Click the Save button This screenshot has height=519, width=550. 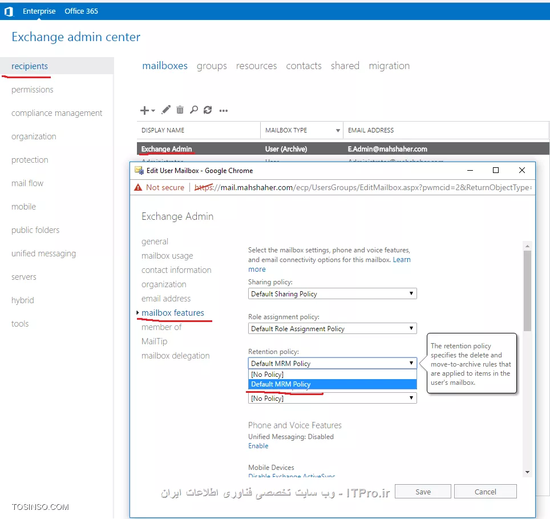pos(423,492)
